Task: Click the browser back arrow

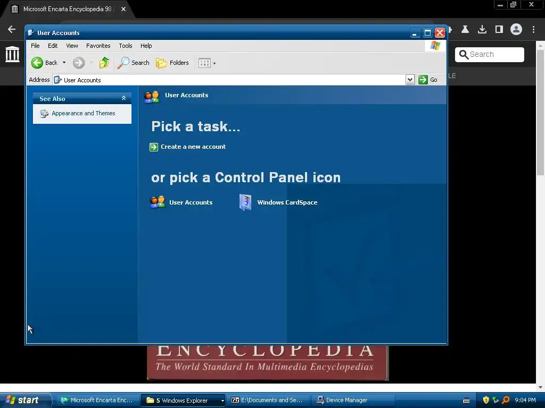Action: point(12,30)
